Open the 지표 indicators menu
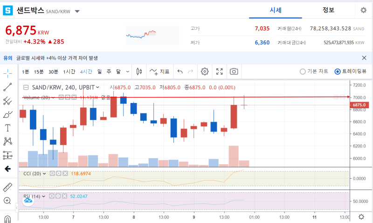Image resolution: width=373 pixels, height=223 pixels. [x=159, y=71]
